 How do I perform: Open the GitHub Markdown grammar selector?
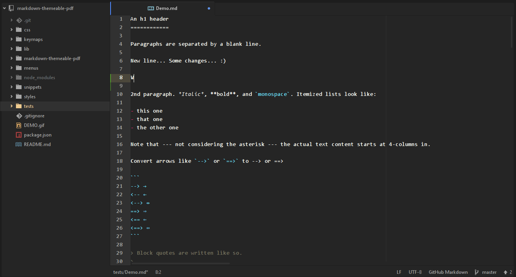[448, 272]
